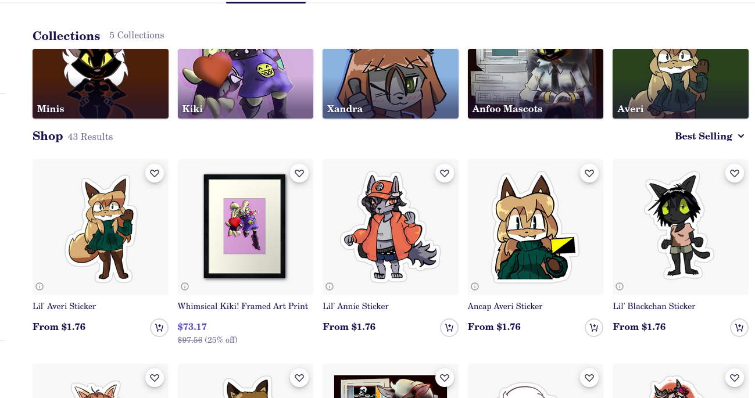The height and width of the screenshot is (398, 755).
Task: View the Anfoo Mascots collection
Action: (535, 84)
